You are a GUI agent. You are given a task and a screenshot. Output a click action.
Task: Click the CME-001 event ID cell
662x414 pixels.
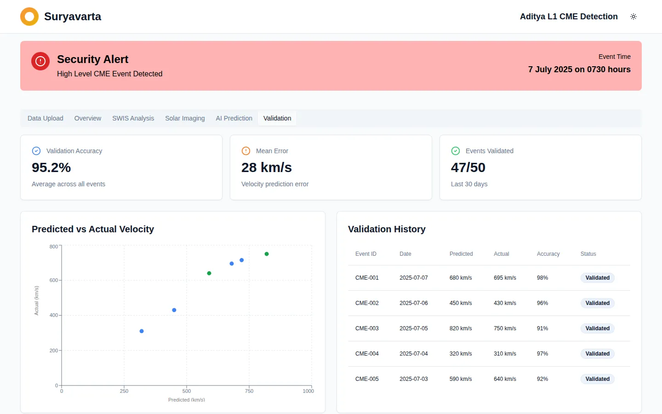[x=367, y=278]
